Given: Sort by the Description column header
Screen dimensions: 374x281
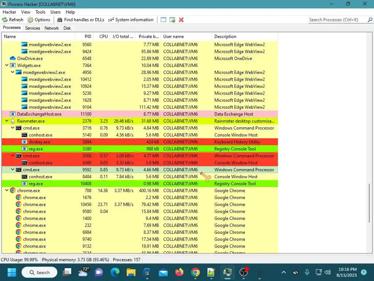Looking at the screenshot, I should [245, 37].
